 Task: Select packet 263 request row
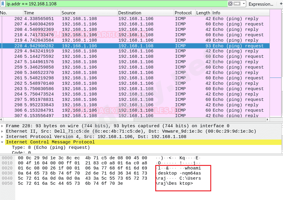point(135,89)
